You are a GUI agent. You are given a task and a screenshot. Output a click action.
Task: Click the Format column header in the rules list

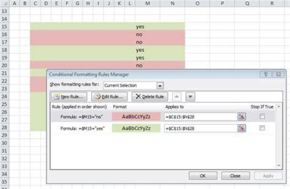pos(120,107)
